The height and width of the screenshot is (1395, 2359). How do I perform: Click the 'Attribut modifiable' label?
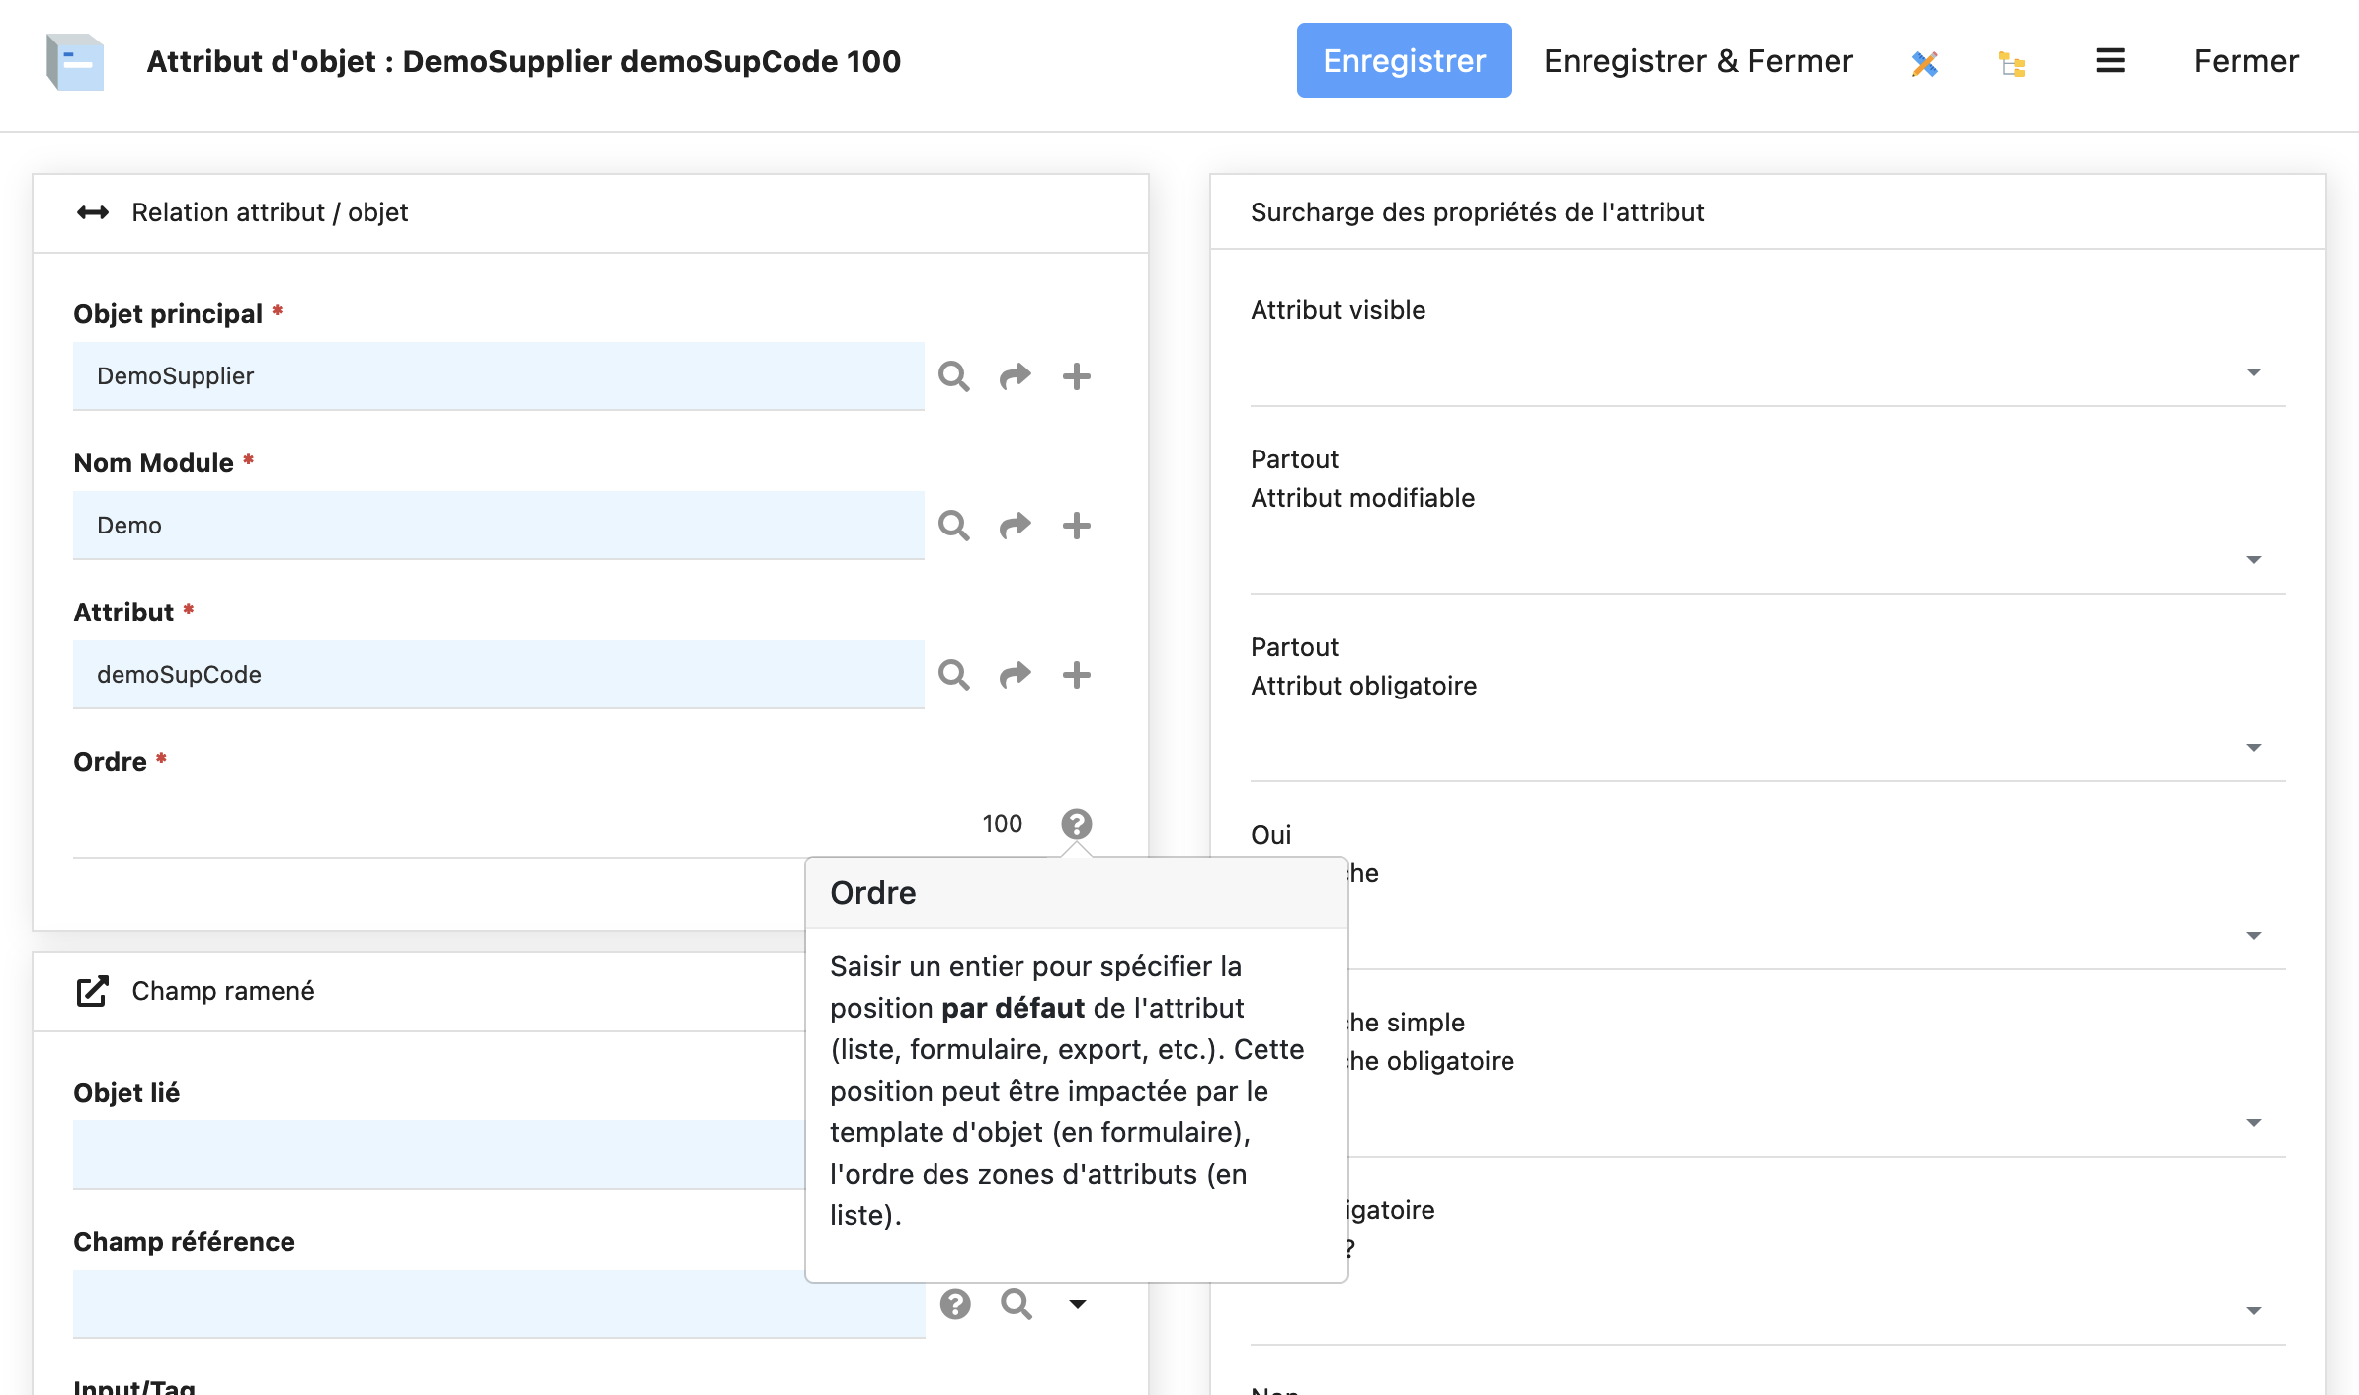click(x=1362, y=498)
